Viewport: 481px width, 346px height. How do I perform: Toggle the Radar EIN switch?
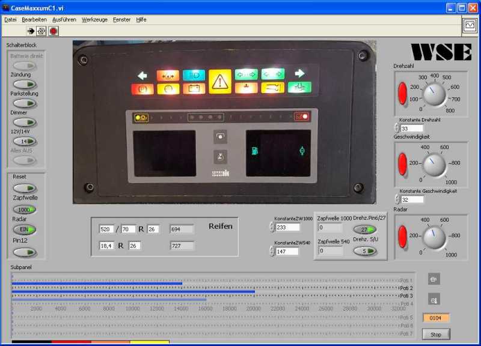click(25, 229)
